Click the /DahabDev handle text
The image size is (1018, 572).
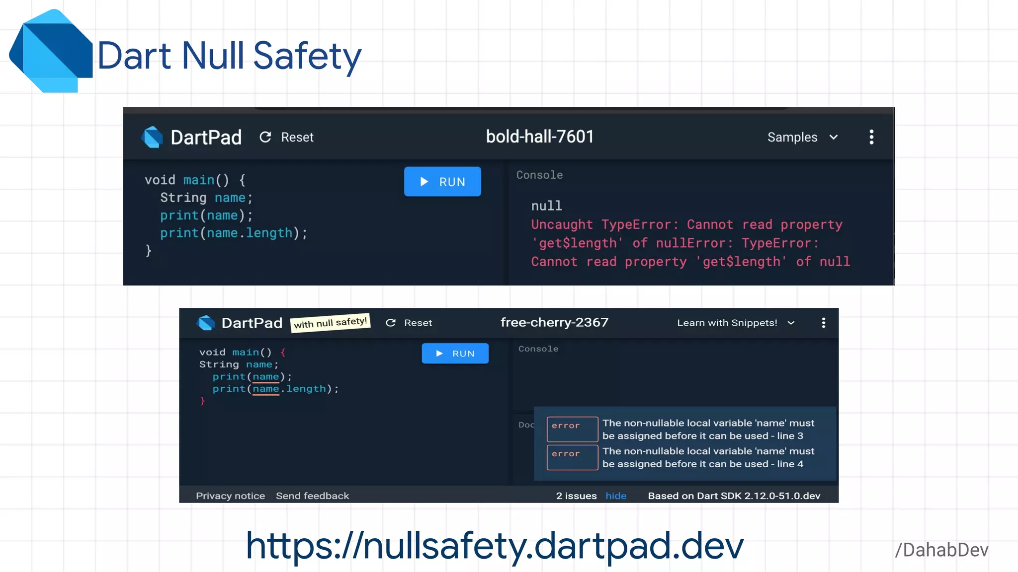941,550
